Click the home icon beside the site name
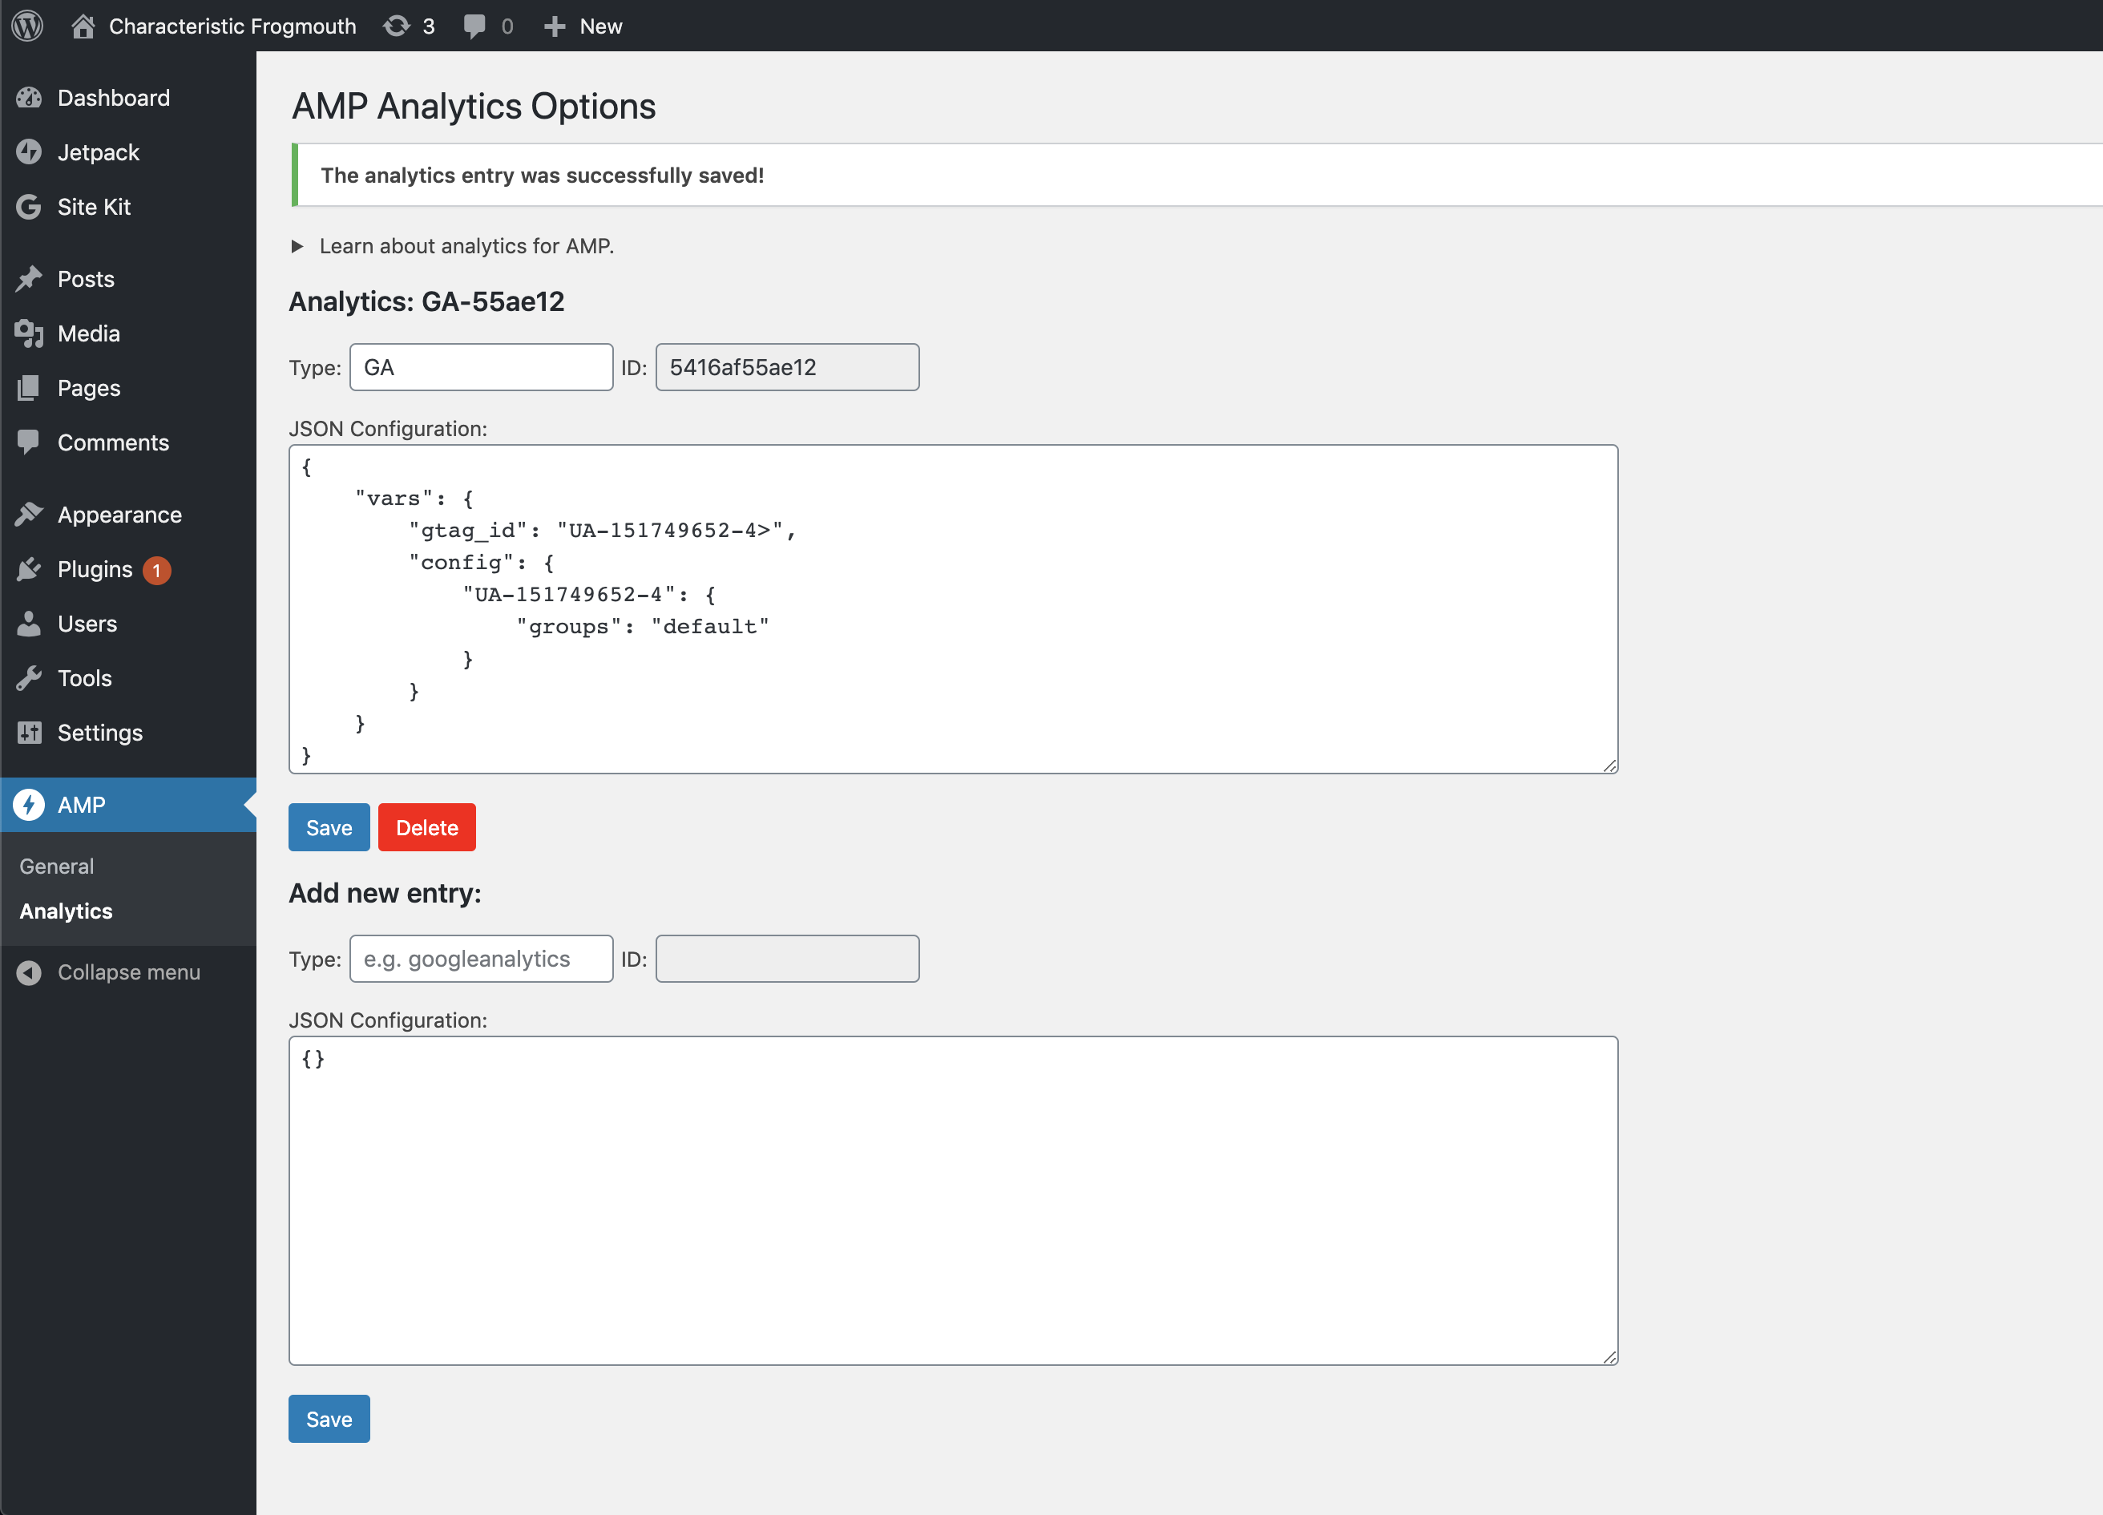Screen dimensions: 2103x1515 83,25
